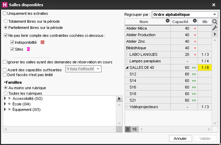Screen dimensions: 221x145
Task: Check Ayant des capacités suffisantes
Action: point(5,70)
